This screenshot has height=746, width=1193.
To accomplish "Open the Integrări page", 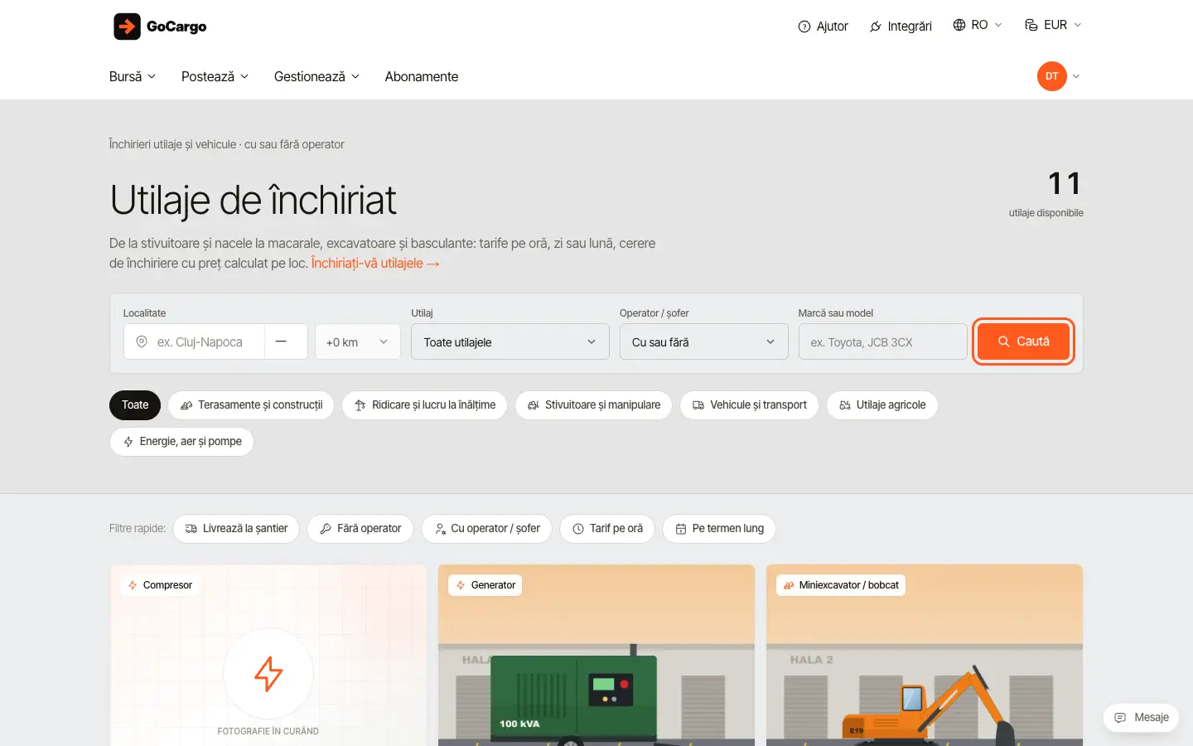I will click(x=901, y=27).
